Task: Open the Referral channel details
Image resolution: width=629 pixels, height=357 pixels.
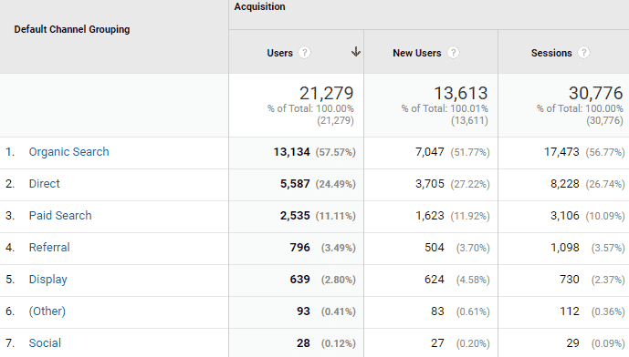Action: (x=49, y=248)
